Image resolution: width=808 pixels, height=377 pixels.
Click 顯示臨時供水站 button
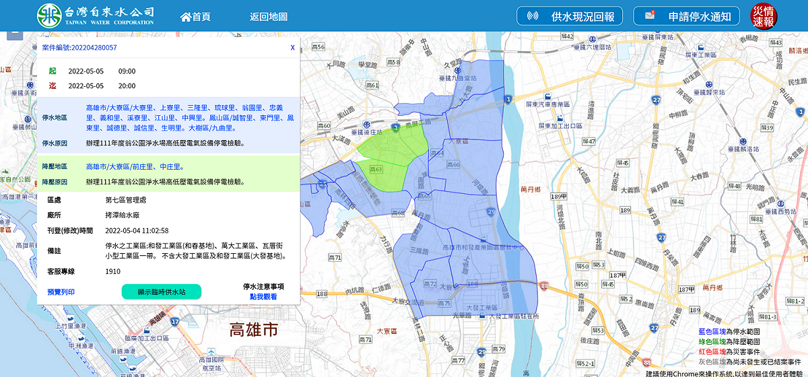pyautogui.click(x=162, y=292)
